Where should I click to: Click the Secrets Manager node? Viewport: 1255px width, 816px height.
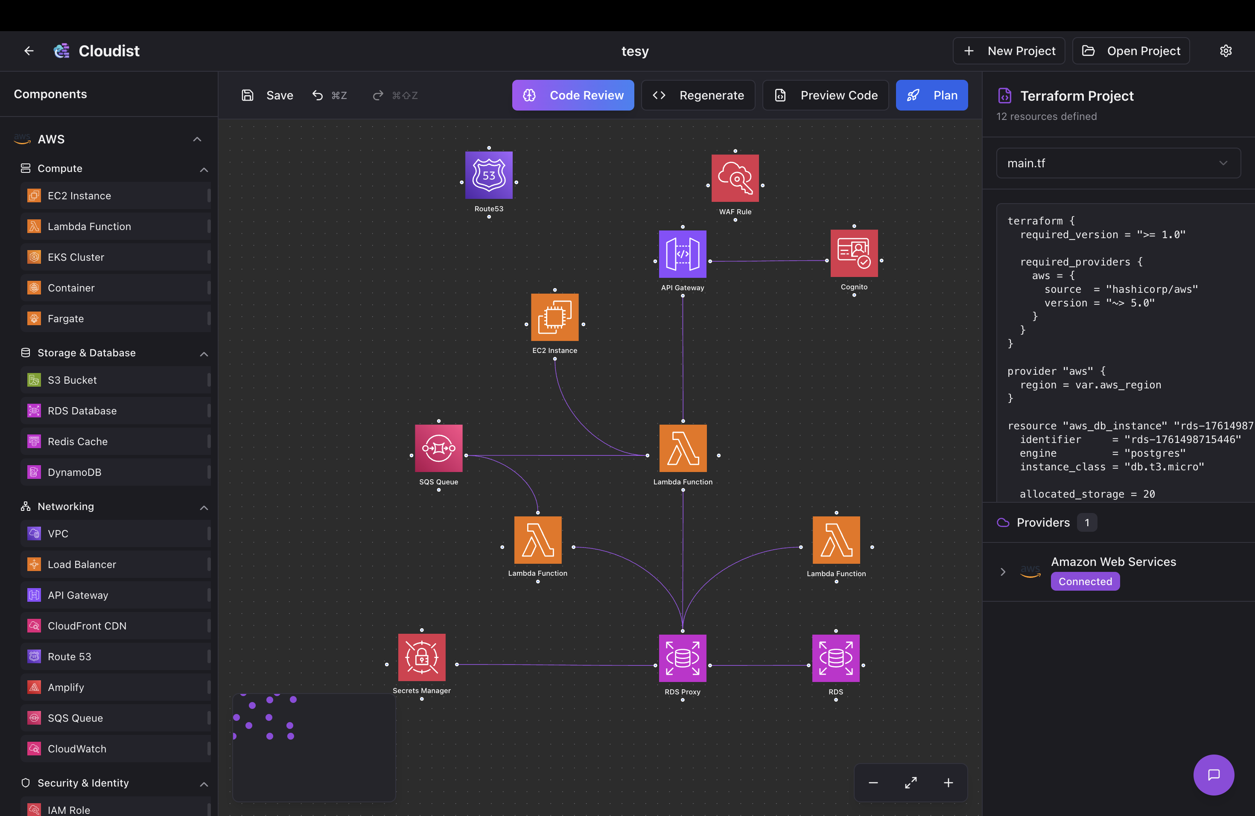pyautogui.click(x=421, y=657)
